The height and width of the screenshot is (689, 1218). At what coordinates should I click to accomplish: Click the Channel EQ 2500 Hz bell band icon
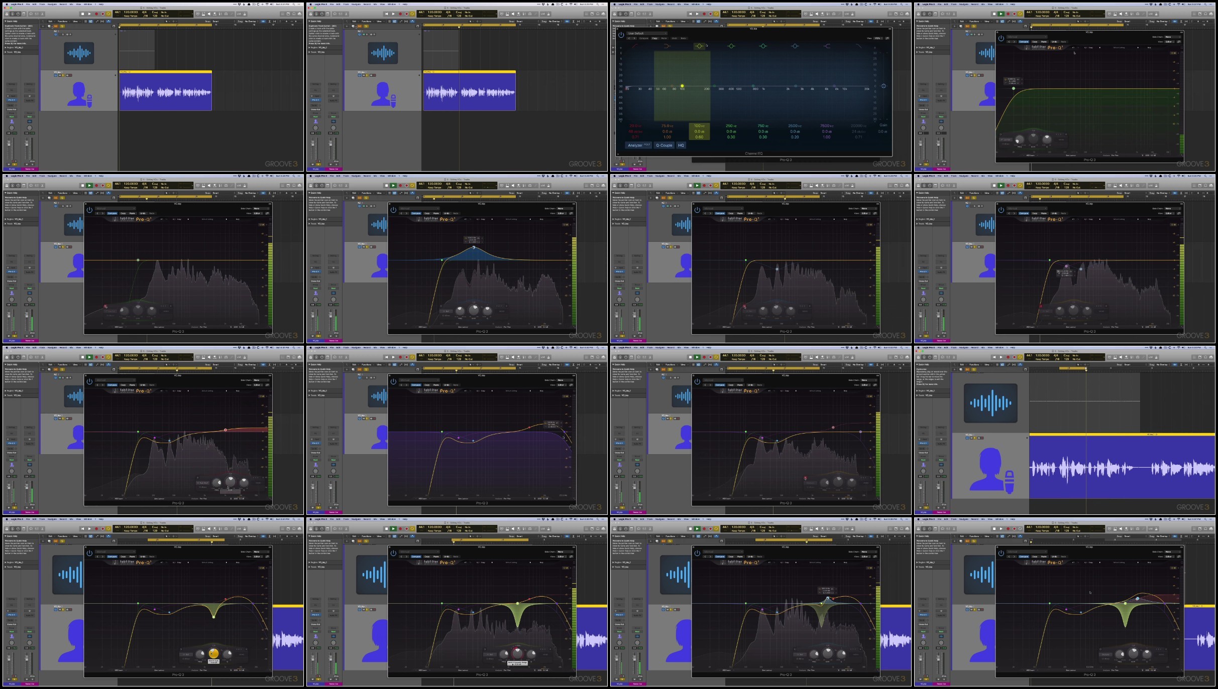coord(795,46)
